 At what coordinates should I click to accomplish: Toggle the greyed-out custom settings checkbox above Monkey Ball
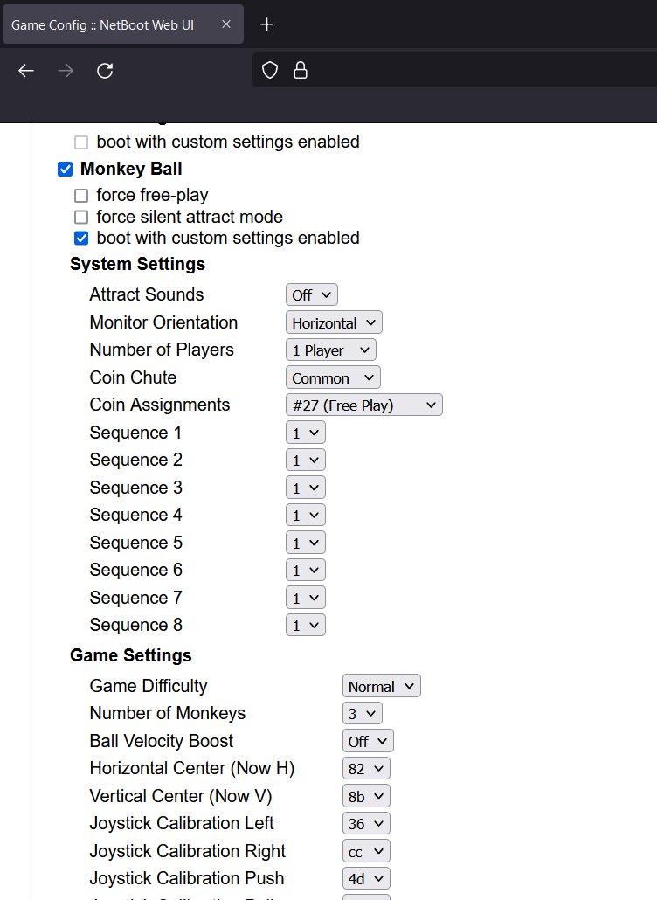(x=81, y=142)
